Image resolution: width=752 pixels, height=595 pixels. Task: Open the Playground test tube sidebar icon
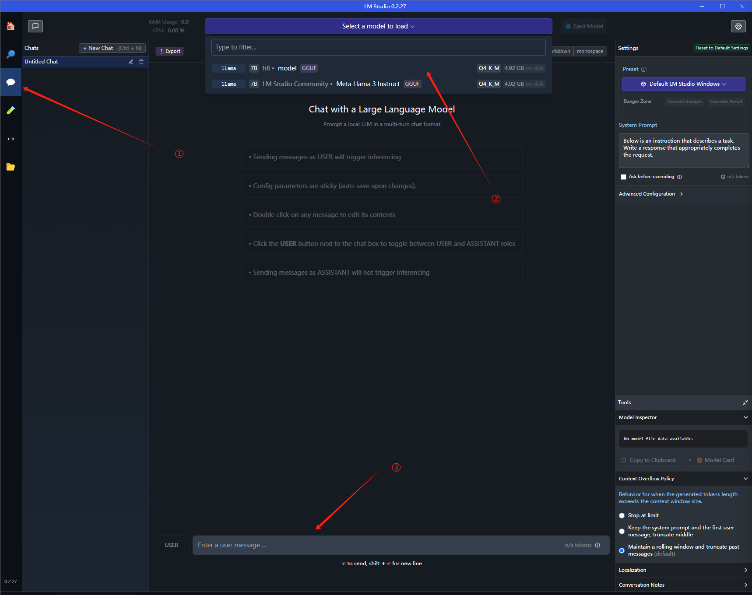11,110
